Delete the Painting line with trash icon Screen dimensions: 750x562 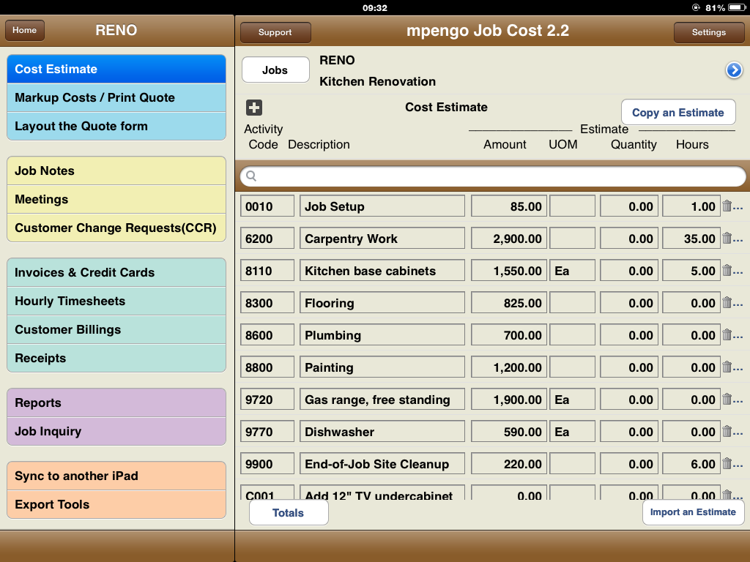(x=727, y=367)
